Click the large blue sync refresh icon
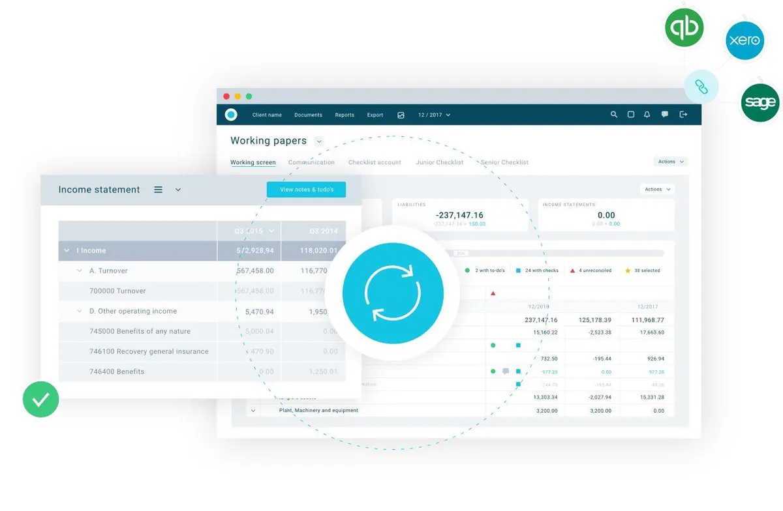The height and width of the screenshot is (511, 783). pos(393,293)
